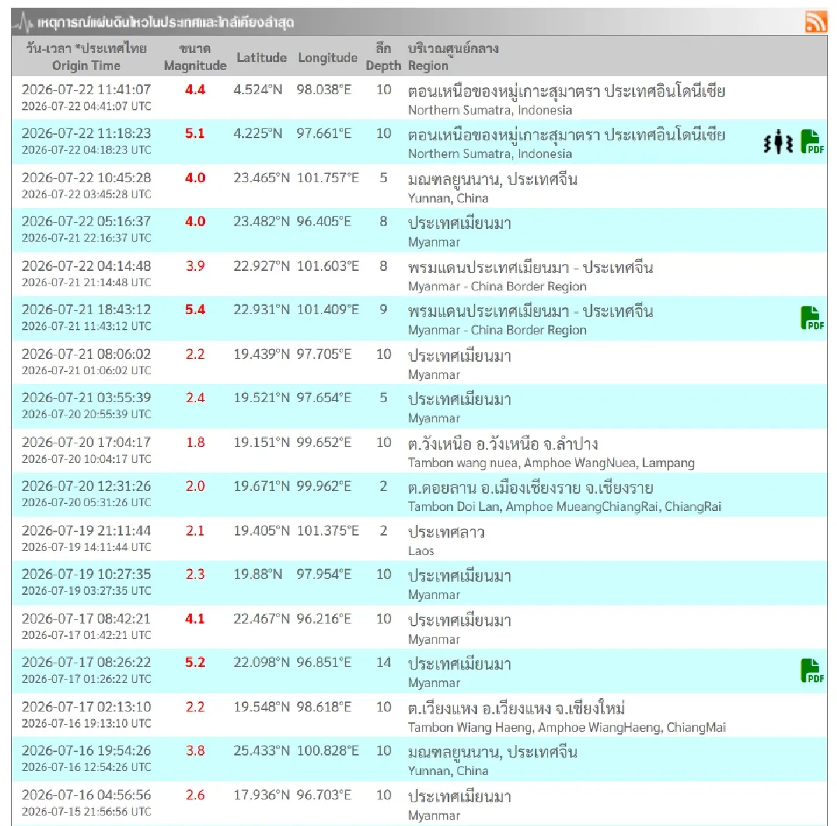837x826 pixels.
Task: Open the RSS feed icon
Action: pos(815,22)
